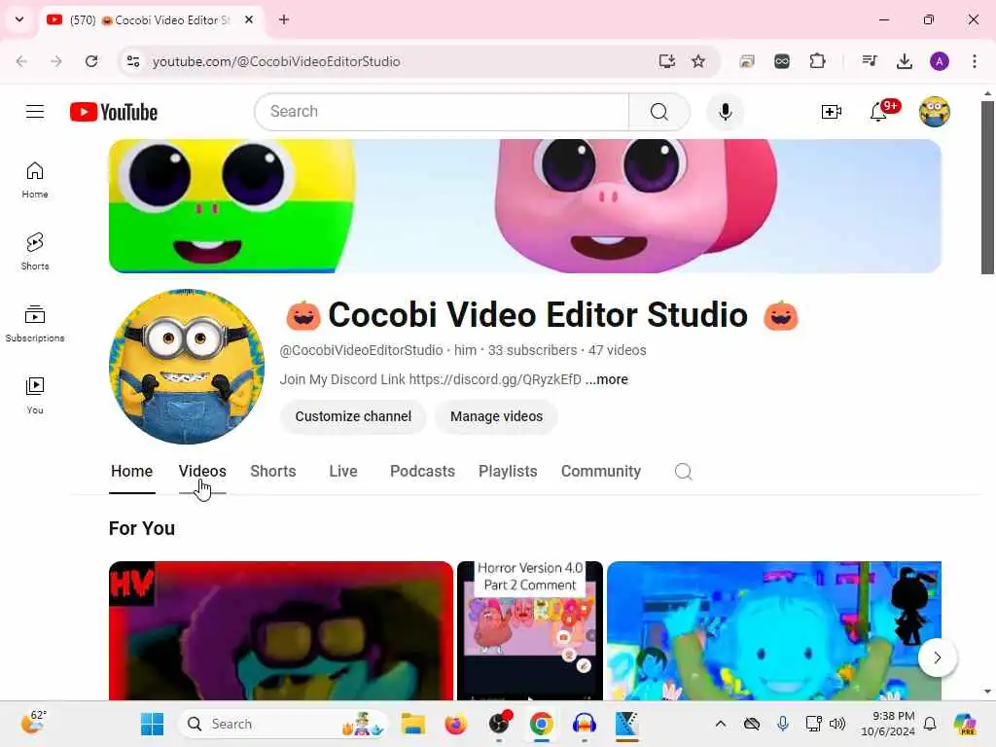996x747 pixels.
Task: Close the Cocobi Video Editor tab
Action: [x=249, y=19]
